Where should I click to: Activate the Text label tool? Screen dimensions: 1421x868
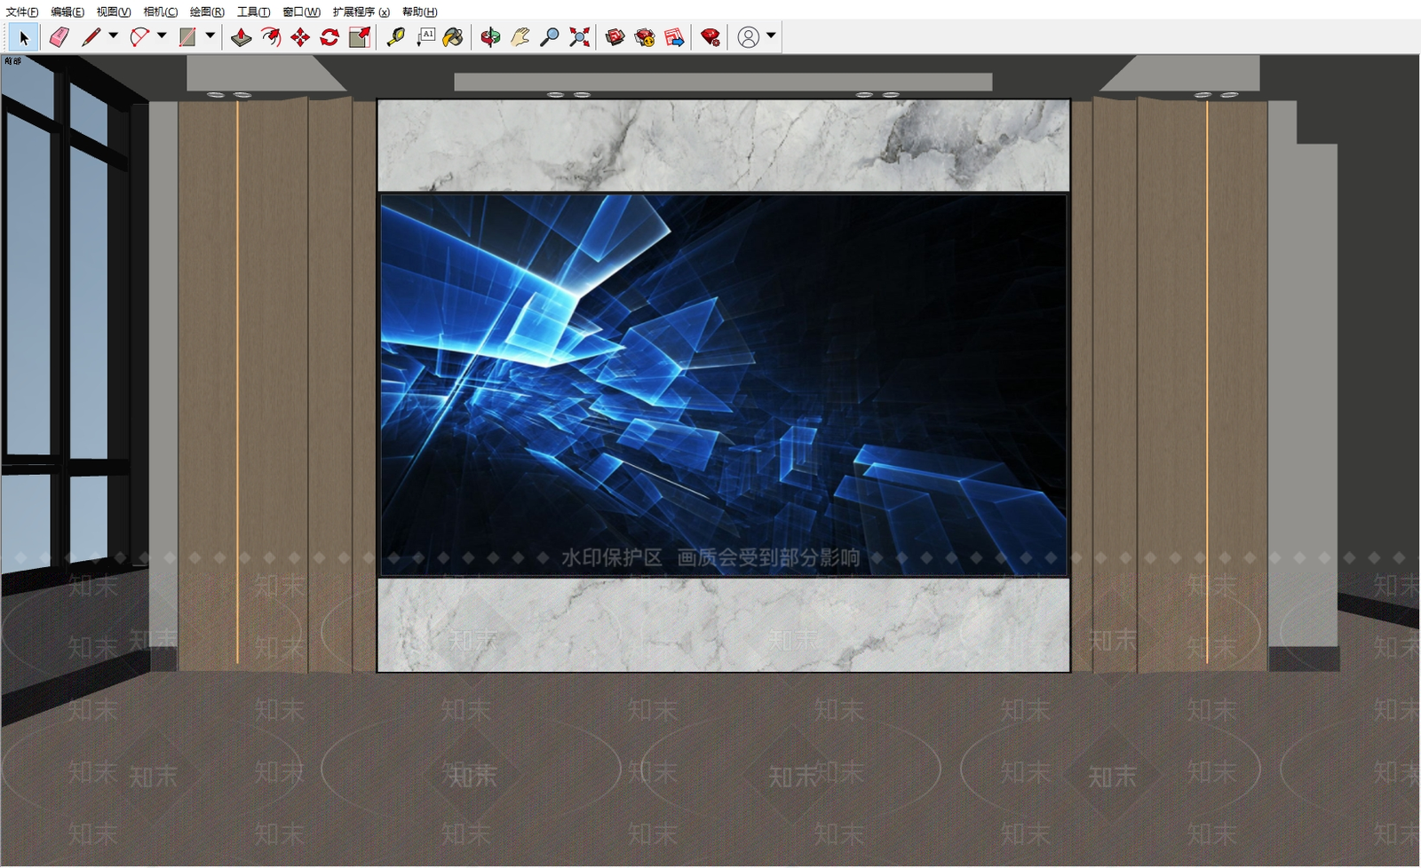point(425,37)
